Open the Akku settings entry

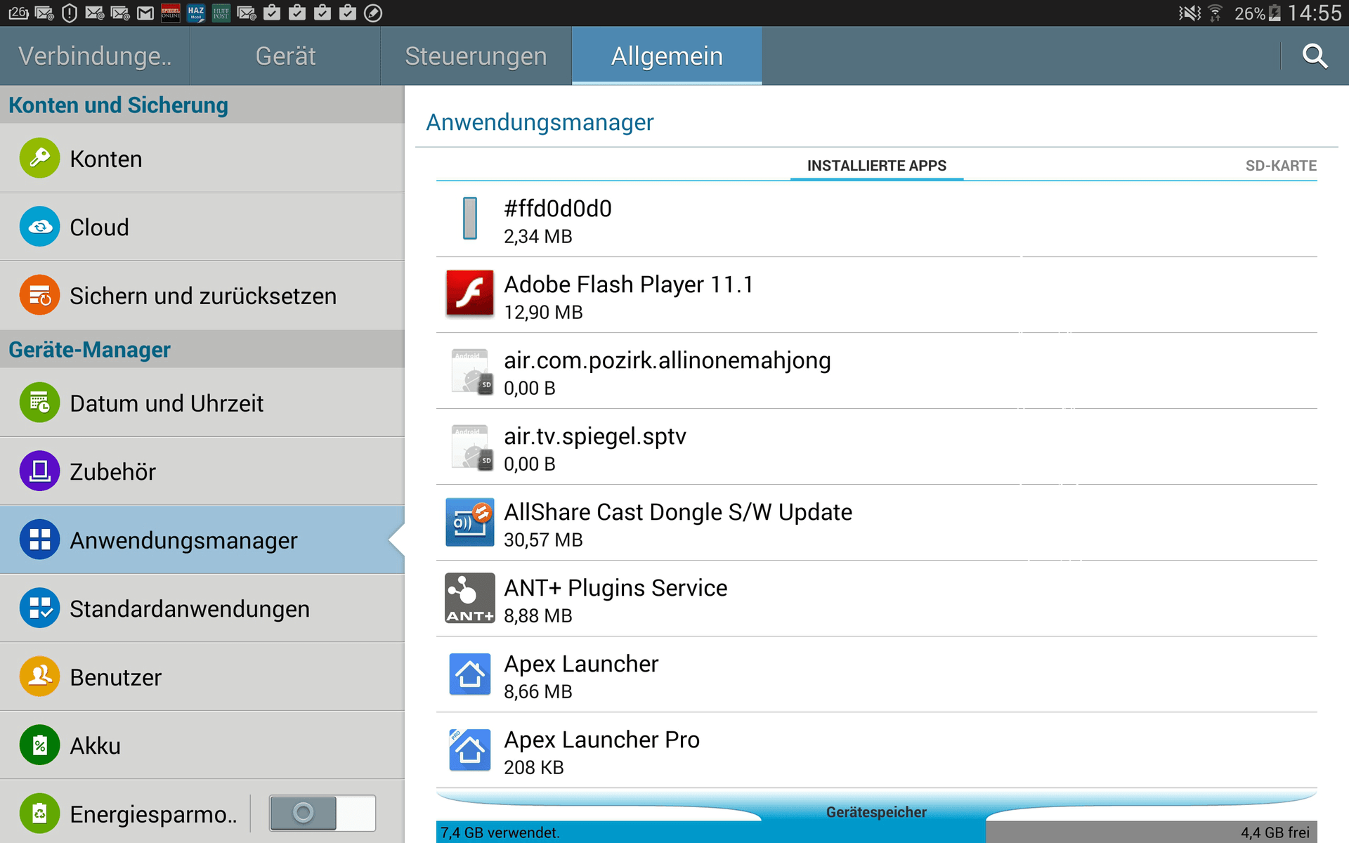[202, 745]
